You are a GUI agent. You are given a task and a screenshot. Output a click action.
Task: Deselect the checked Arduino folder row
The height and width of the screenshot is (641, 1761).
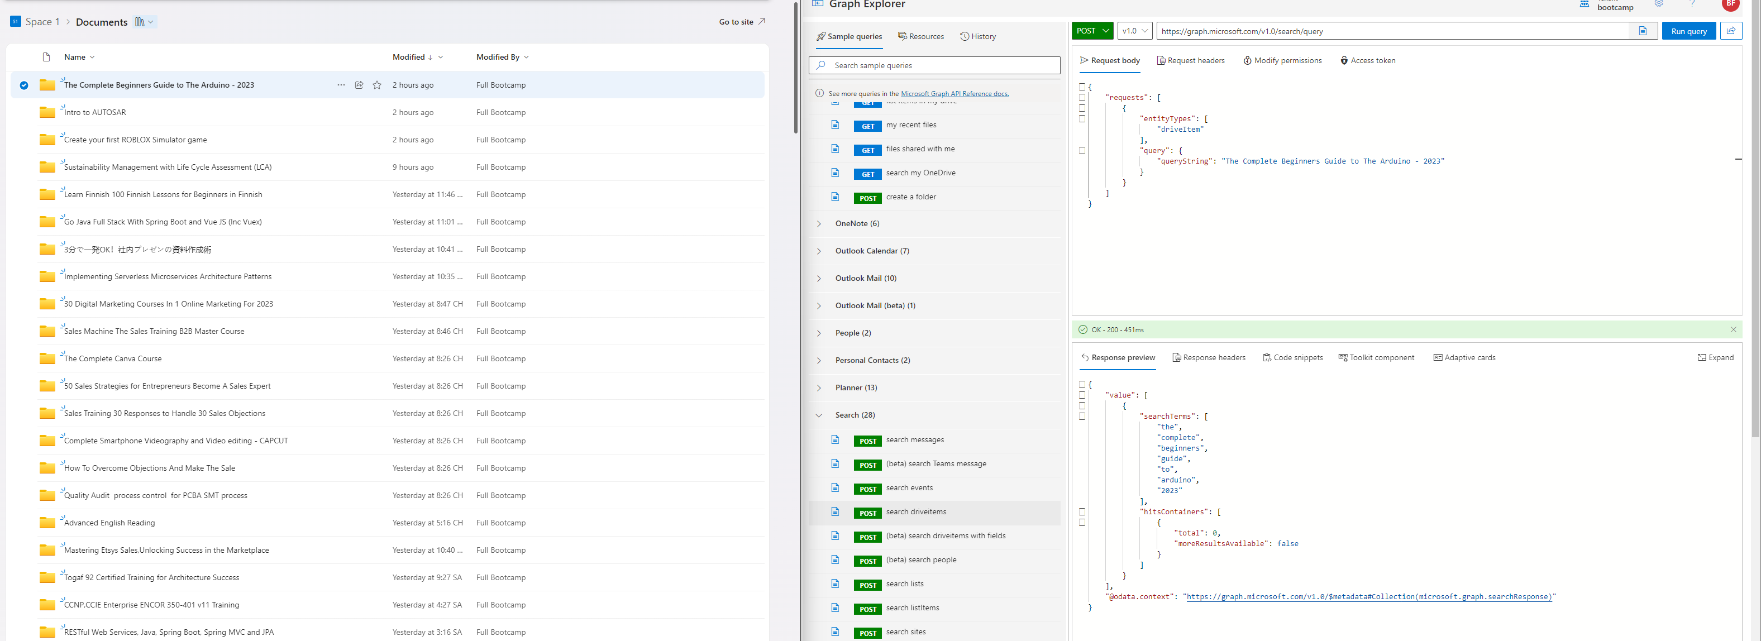pyautogui.click(x=24, y=85)
